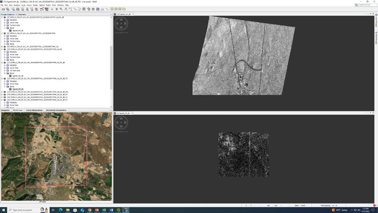The image size is (378, 213).
Task: Open the Graph Builder toolbar icon
Action: (42, 9)
